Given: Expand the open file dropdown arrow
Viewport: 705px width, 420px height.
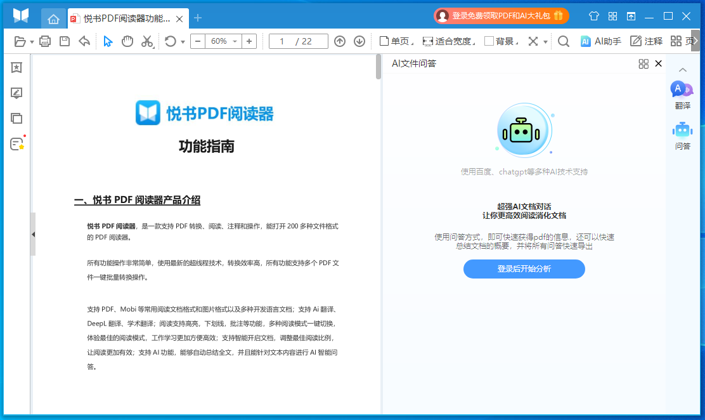Looking at the screenshot, I should (x=32, y=42).
